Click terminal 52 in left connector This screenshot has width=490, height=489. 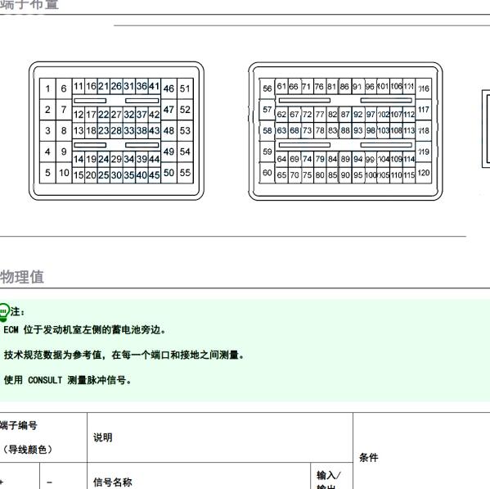pyautogui.click(x=185, y=110)
